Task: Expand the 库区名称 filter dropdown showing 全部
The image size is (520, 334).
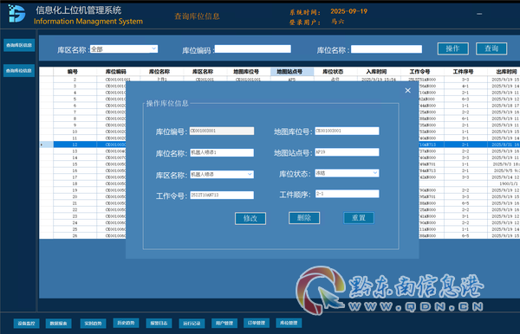Action: 154,49
